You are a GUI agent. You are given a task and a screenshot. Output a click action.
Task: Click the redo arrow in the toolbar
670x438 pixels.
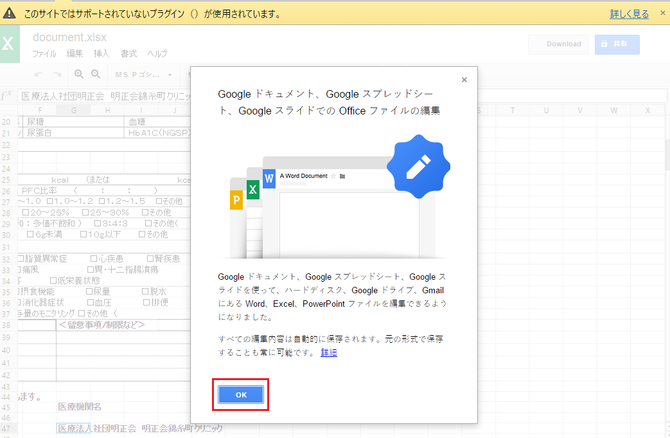pos(57,75)
